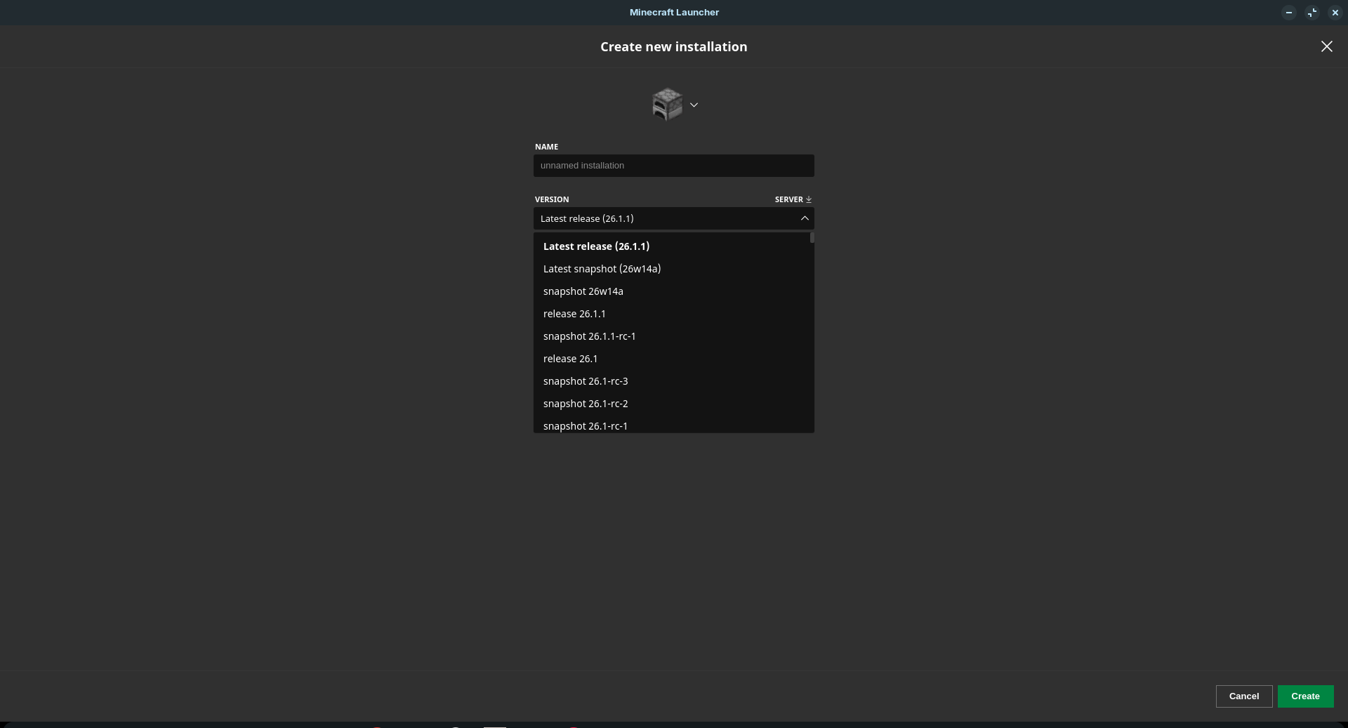Close the Create new installation dialog
Image resolution: width=1348 pixels, height=728 pixels.
click(1326, 46)
